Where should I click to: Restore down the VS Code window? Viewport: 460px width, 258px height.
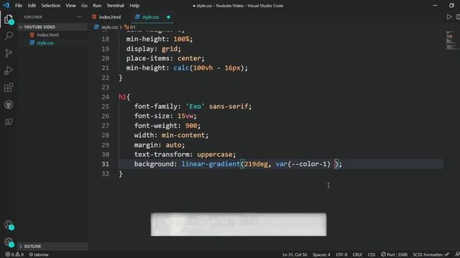click(x=451, y=6)
